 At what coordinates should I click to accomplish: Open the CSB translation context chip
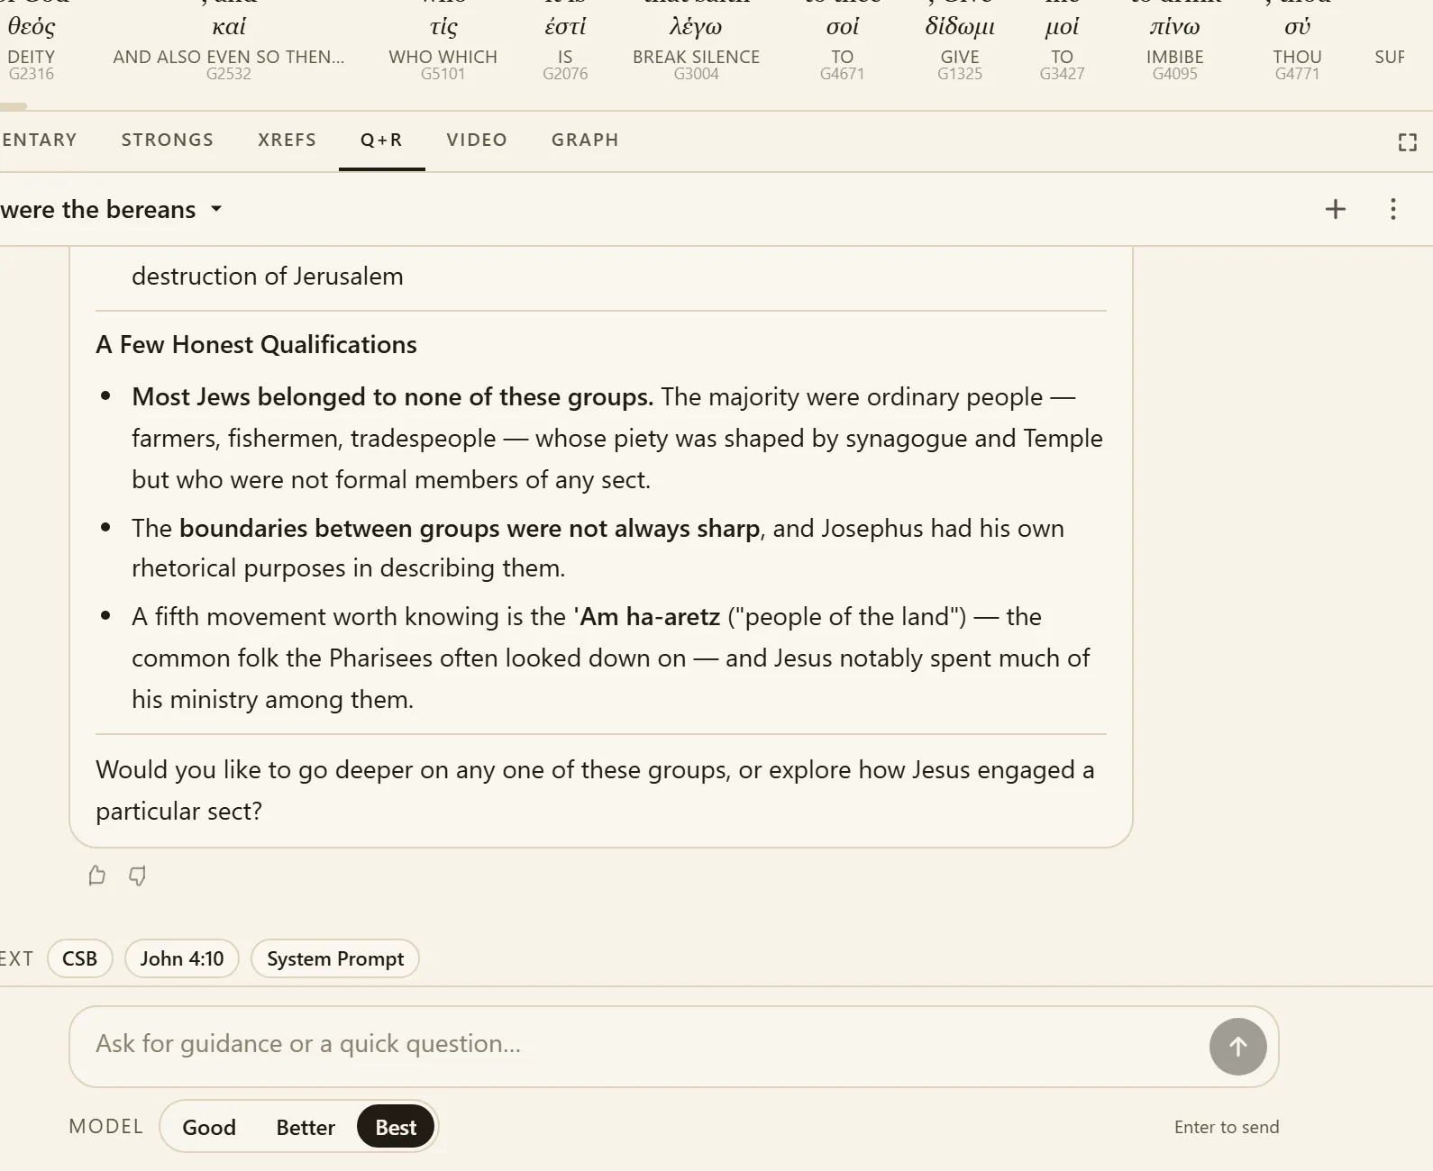[79, 958]
